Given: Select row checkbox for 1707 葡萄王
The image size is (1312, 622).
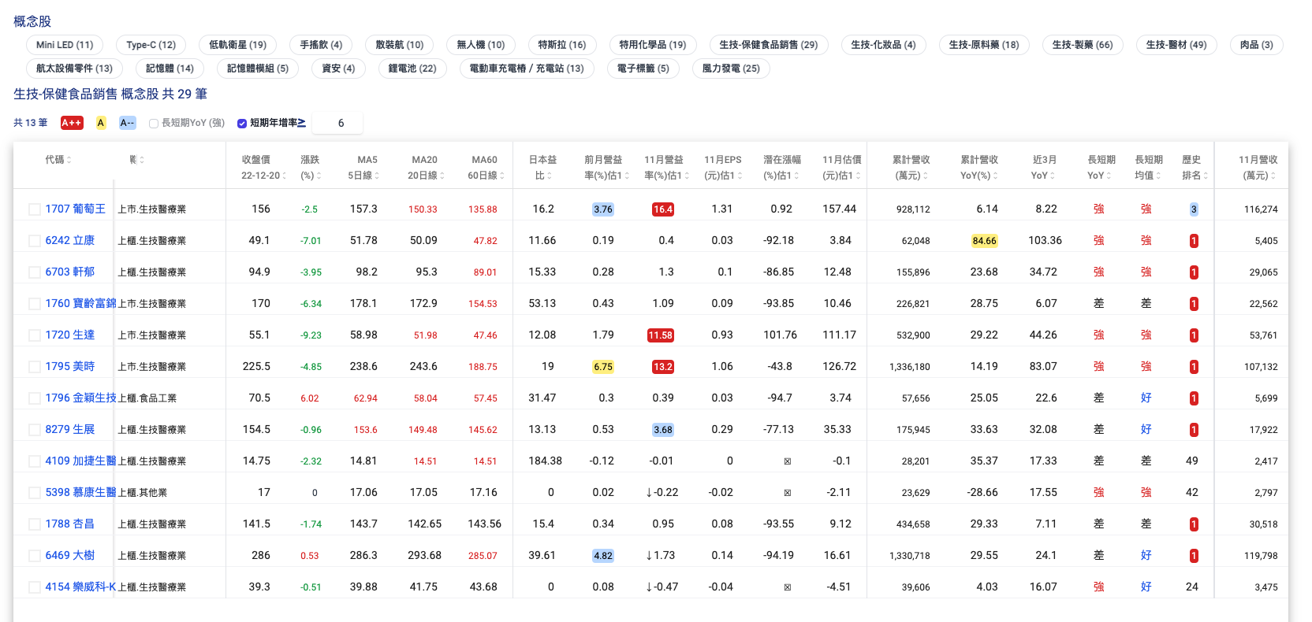Looking at the screenshot, I should tap(35, 209).
